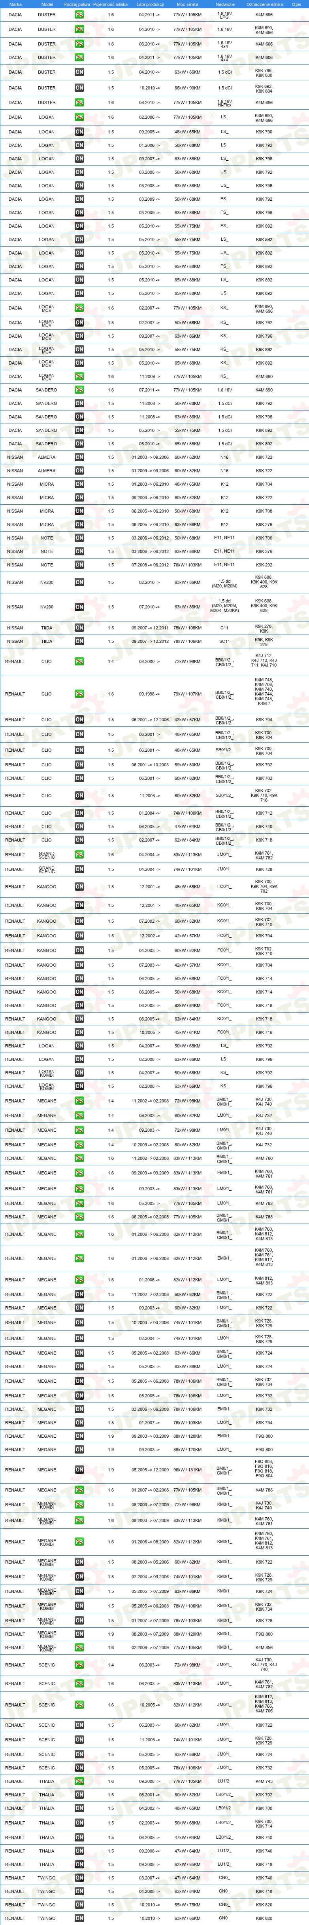Click diesel ON icon for Megane 96kW/131KM row
The height and width of the screenshot is (1925, 309).
pyautogui.click(x=79, y=1469)
